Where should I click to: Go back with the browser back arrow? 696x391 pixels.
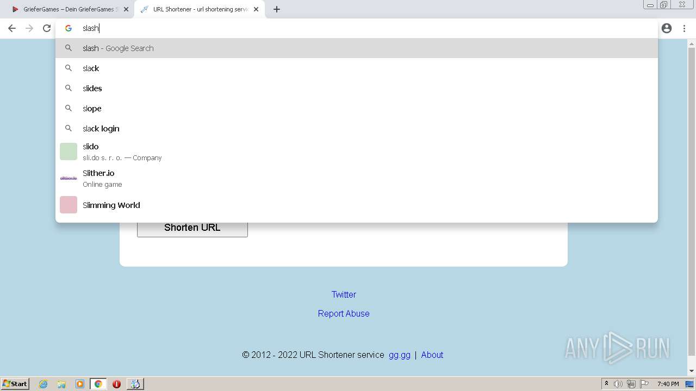(x=12, y=28)
